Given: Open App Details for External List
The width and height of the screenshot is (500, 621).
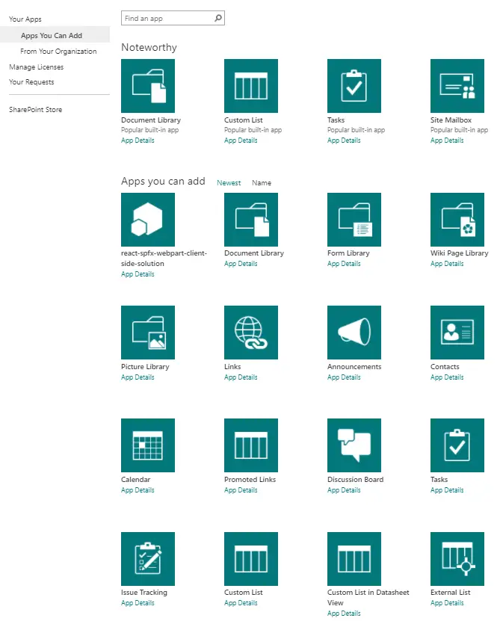Looking at the screenshot, I should 447,603.
